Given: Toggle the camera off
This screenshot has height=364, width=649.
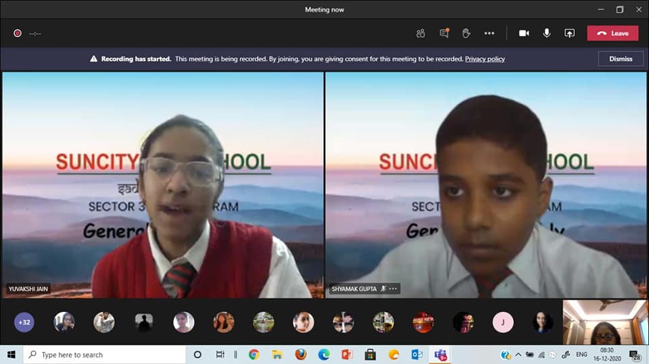Looking at the screenshot, I should (524, 33).
